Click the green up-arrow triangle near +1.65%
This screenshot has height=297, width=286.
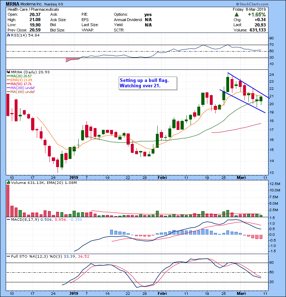pos(236,15)
